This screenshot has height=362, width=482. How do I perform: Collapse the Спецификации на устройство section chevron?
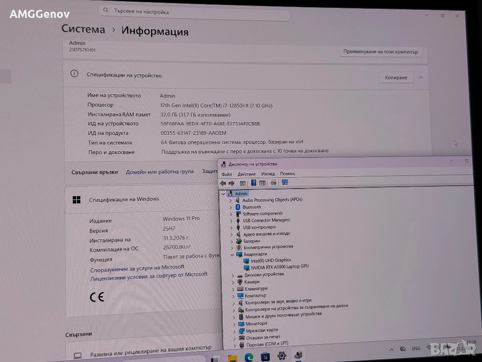(420, 78)
